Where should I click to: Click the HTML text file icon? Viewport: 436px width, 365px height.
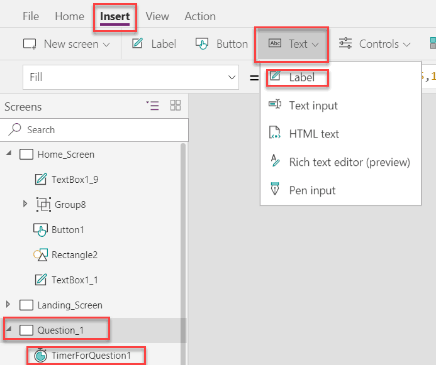(x=275, y=133)
